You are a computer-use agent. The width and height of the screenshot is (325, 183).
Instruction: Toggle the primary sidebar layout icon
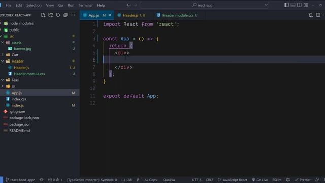286,5
